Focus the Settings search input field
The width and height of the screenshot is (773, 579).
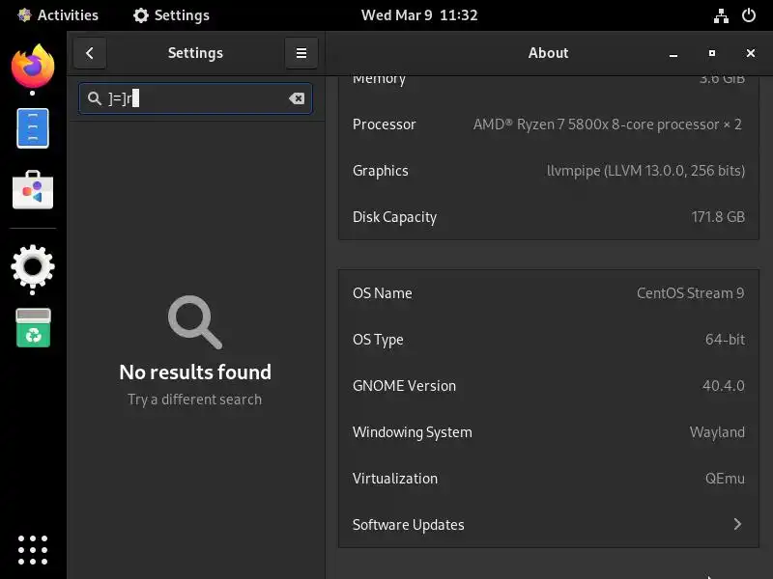pos(195,98)
